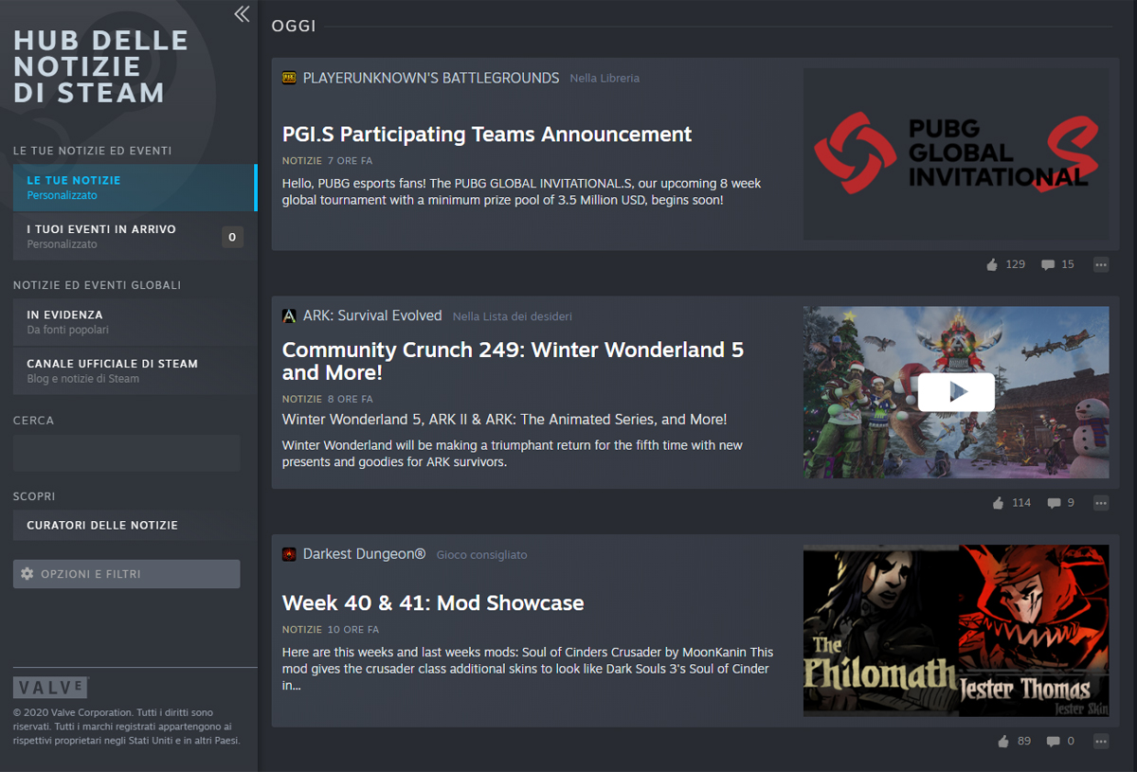Open Canale Ufficiale di Steam
This screenshot has width=1137, height=772.
click(x=134, y=370)
